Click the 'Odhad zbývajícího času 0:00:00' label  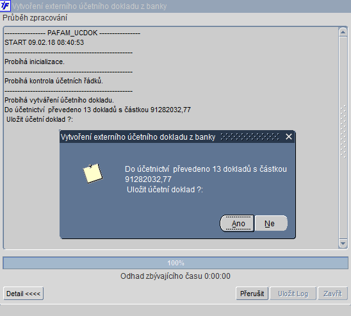(x=175, y=276)
